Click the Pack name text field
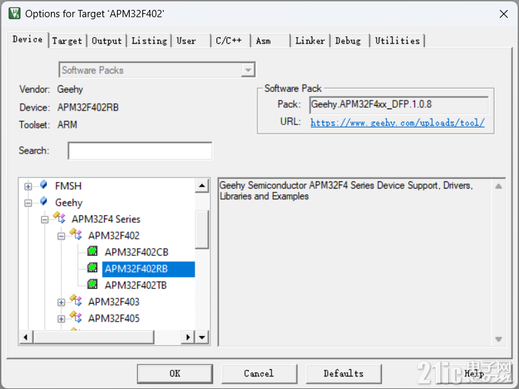Viewport: 519px width, 389px height. (399, 105)
